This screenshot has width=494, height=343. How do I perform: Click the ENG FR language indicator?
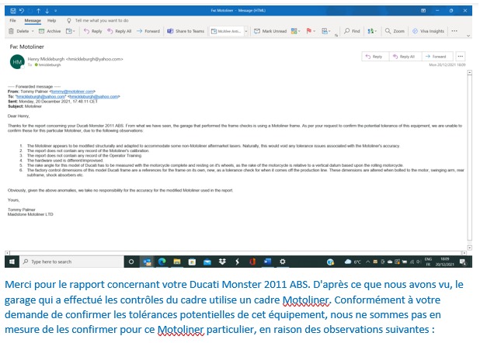(x=428, y=262)
